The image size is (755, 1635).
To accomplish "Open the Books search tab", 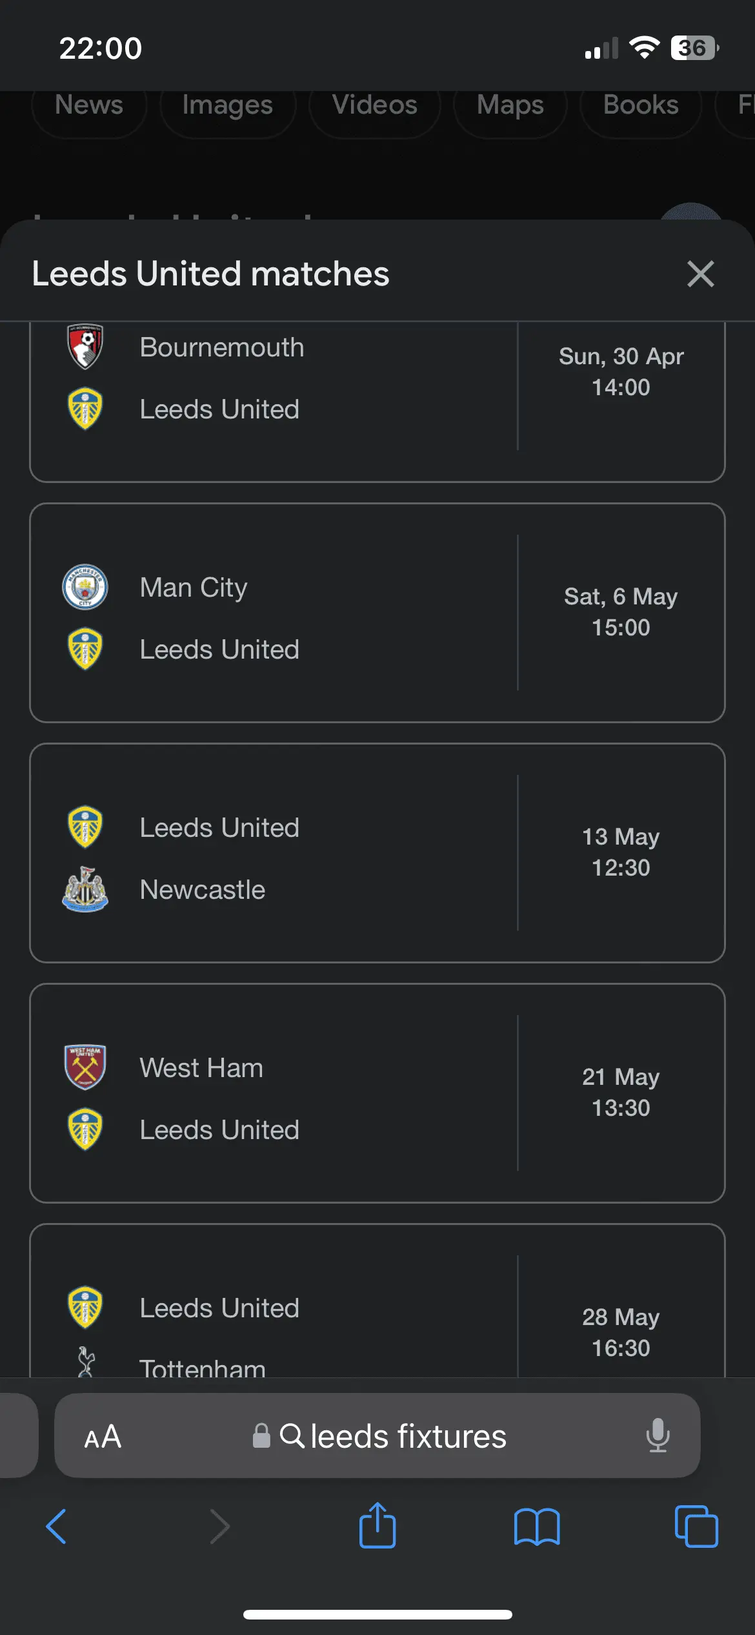I will click(x=641, y=105).
